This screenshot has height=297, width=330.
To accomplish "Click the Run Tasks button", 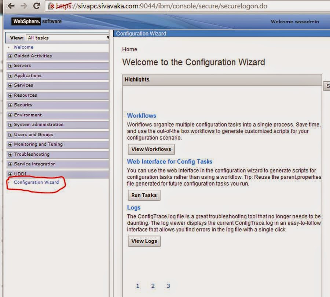I will click(144, 195).
